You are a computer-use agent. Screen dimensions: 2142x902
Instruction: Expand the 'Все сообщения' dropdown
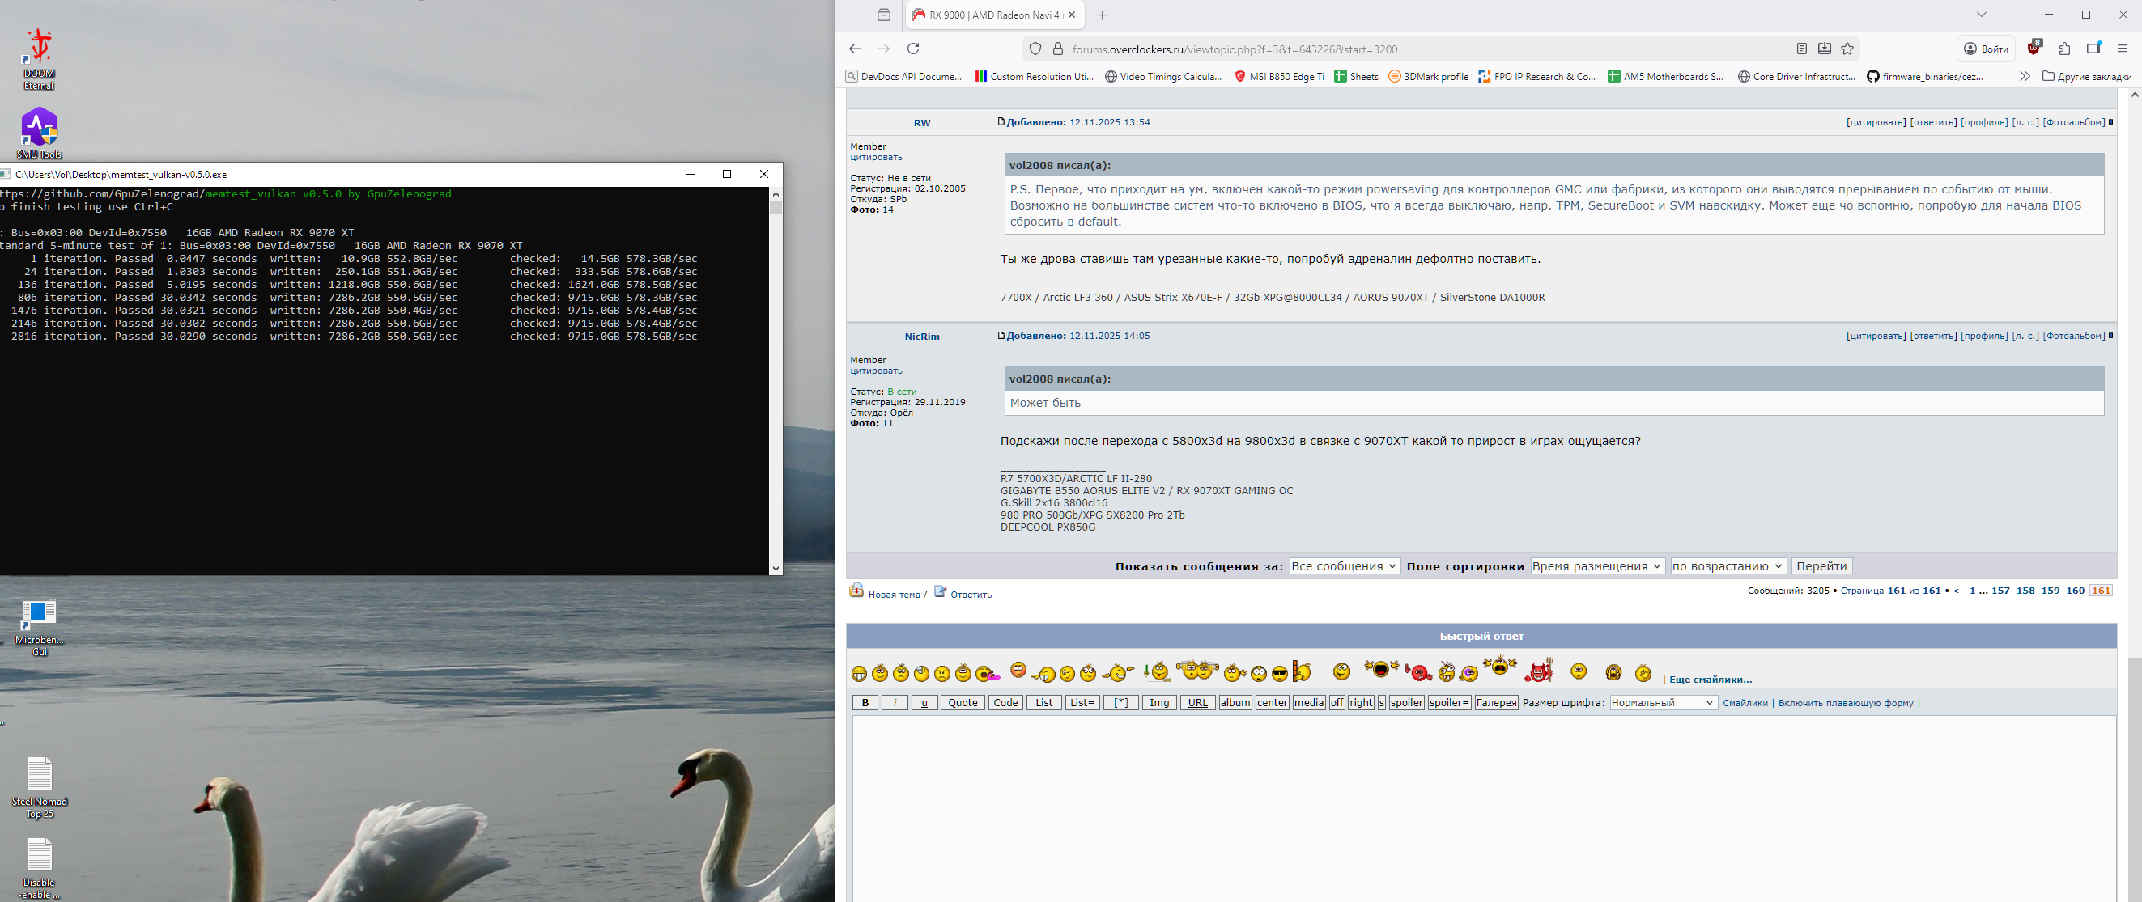(1344, 566)
